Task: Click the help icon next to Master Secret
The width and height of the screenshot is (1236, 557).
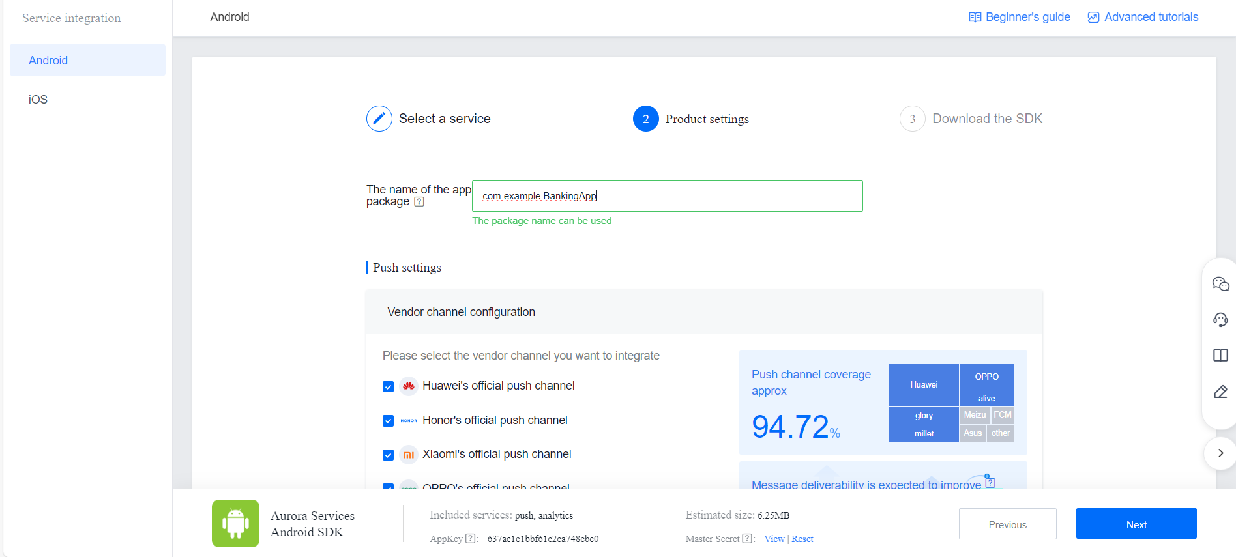Action: 747,539
